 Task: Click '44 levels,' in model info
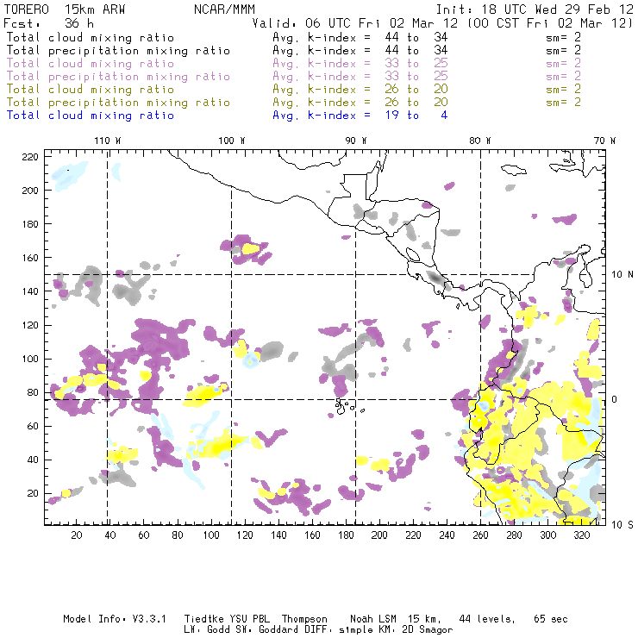[x=487, y=619]
